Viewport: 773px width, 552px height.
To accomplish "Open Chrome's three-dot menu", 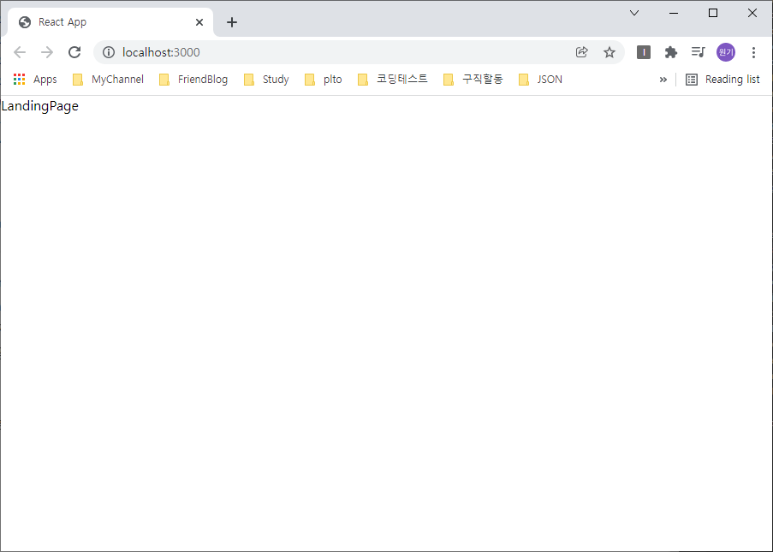I will [753, 52].
